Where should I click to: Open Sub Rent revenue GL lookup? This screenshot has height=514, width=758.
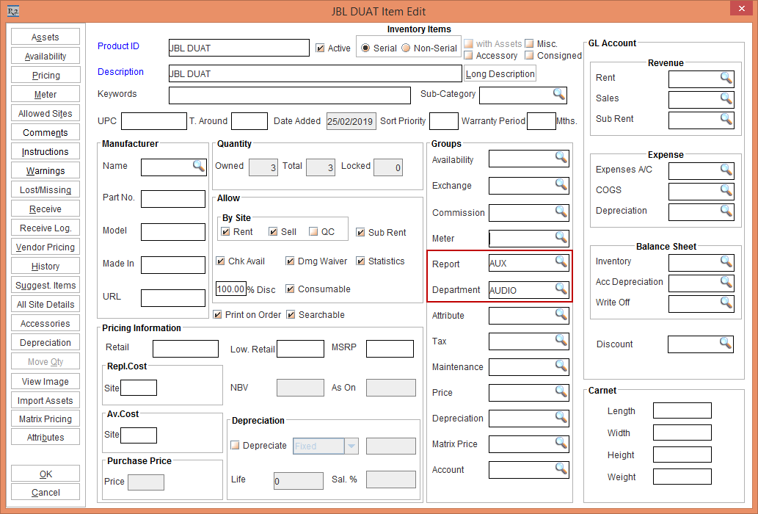[726, 119]
